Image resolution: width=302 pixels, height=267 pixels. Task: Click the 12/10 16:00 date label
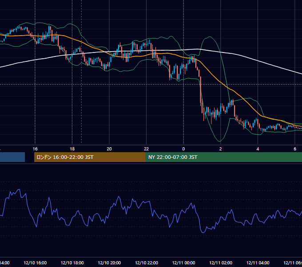point(35,263)
